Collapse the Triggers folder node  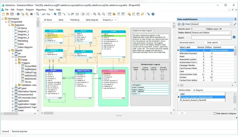tap(16, 63)
